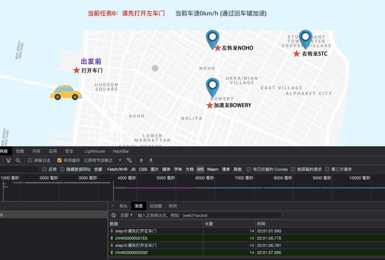Screen dimensions: 385x260
Task: Focus the message regex filter input field
Action: [x=209, y=215]
